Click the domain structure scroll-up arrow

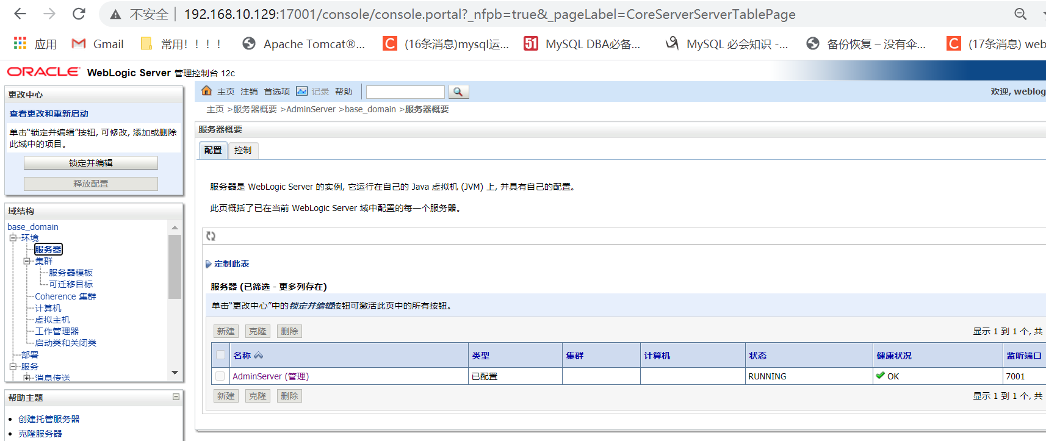[175, 228]
